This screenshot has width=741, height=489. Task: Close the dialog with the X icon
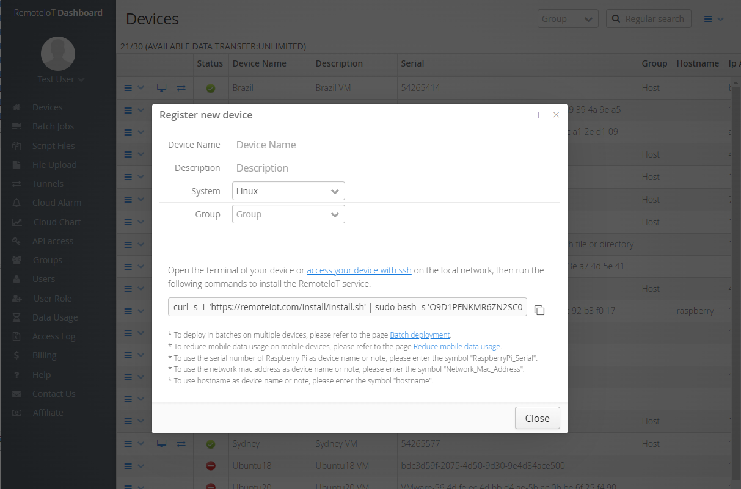556,115
